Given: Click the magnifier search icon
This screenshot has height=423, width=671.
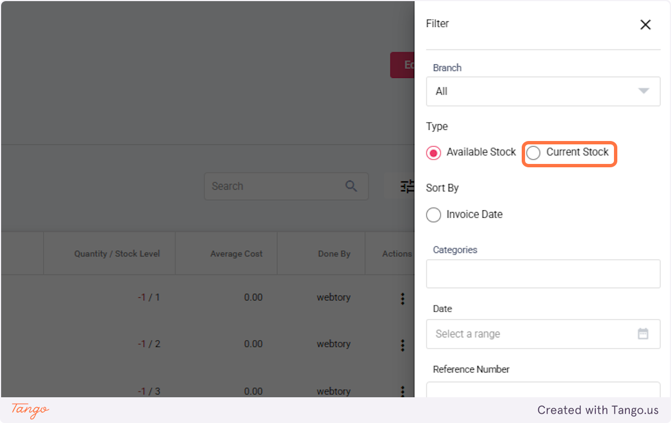Looking at the screenshot, I should point(351,186).
